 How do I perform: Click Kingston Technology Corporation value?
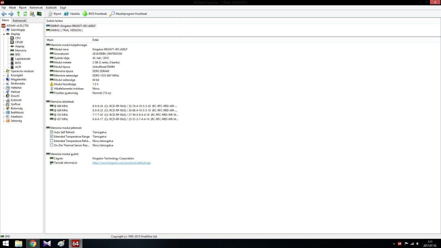pyautogui.click(x=113, y=158)
